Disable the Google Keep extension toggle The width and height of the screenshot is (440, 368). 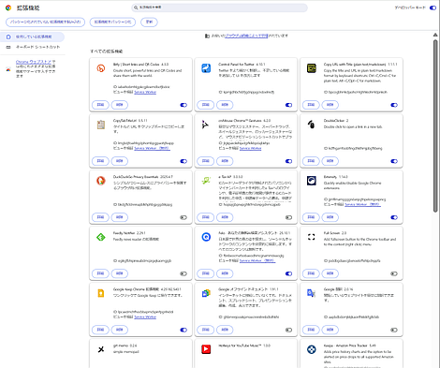pyautogui.click(x=183, y=330)
